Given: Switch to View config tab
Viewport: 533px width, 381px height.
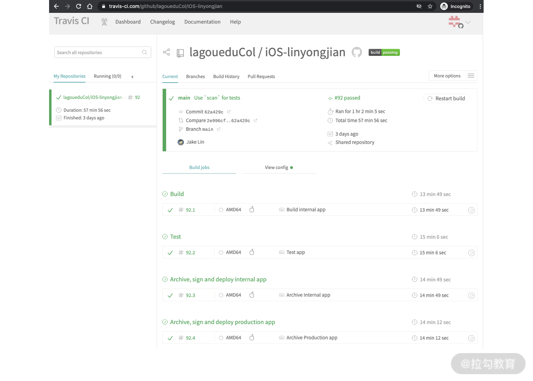Looking at the screenshot, I should point(279,168).
